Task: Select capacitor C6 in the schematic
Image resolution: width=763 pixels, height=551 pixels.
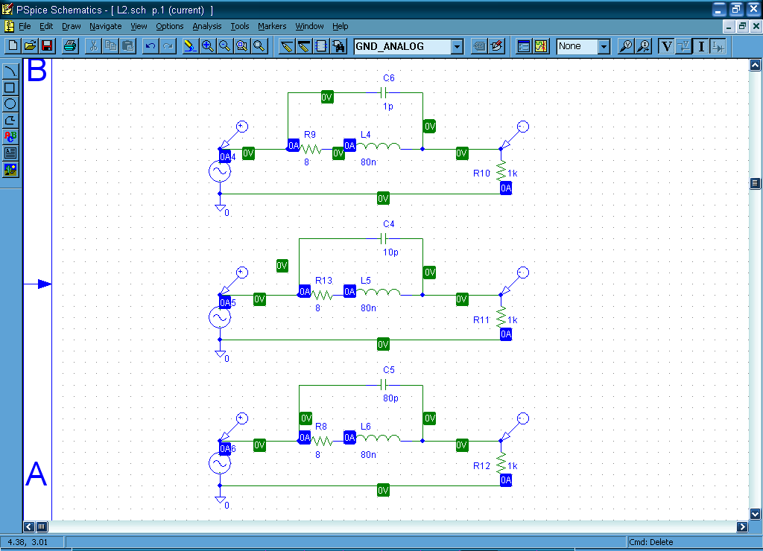Action: (384, 92)
